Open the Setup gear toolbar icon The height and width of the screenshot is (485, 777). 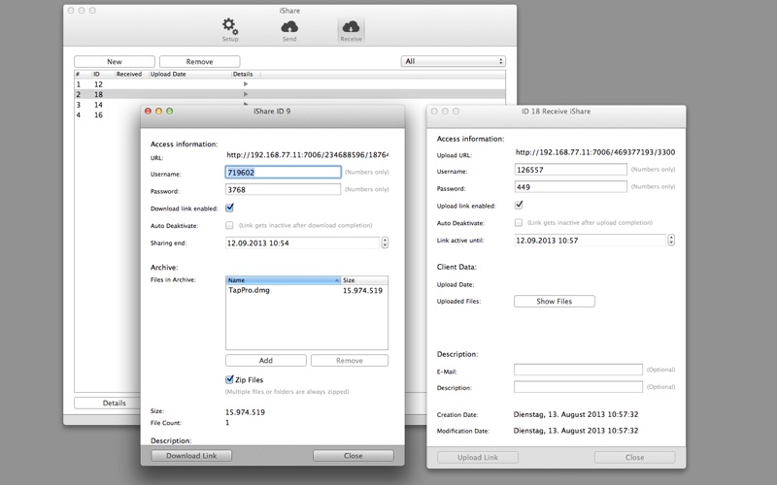coord(230,30)
